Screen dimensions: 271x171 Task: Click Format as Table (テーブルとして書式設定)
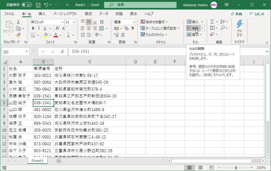pyautogui.click(x=160, y=28)
